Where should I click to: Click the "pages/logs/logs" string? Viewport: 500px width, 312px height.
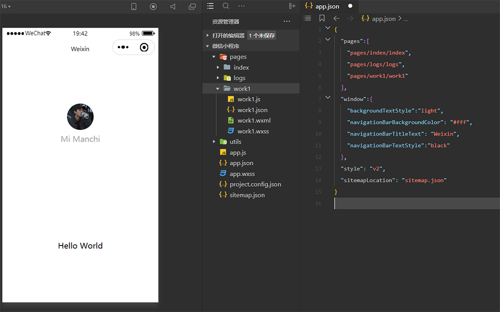(x=374, y=64)
